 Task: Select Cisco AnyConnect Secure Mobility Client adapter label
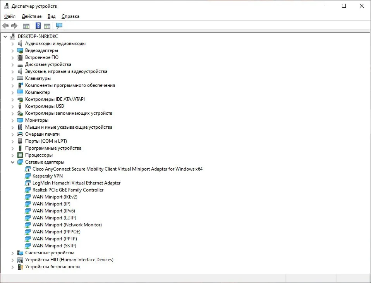118,169
